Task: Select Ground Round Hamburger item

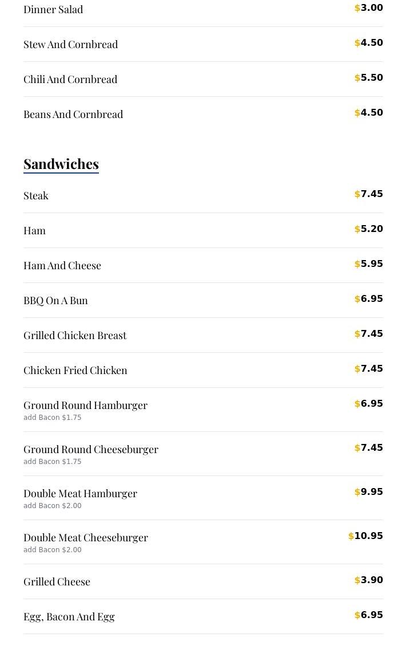Action: coord(85,406)
